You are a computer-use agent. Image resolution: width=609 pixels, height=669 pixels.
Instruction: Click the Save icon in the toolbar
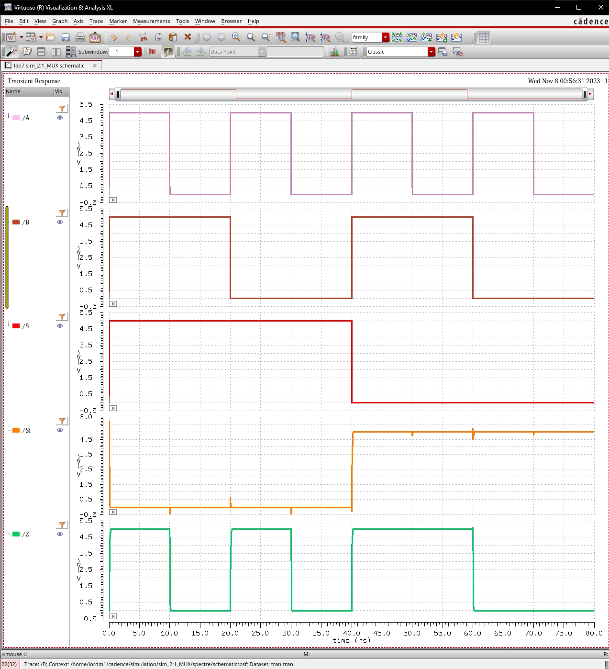coord(66,37)
